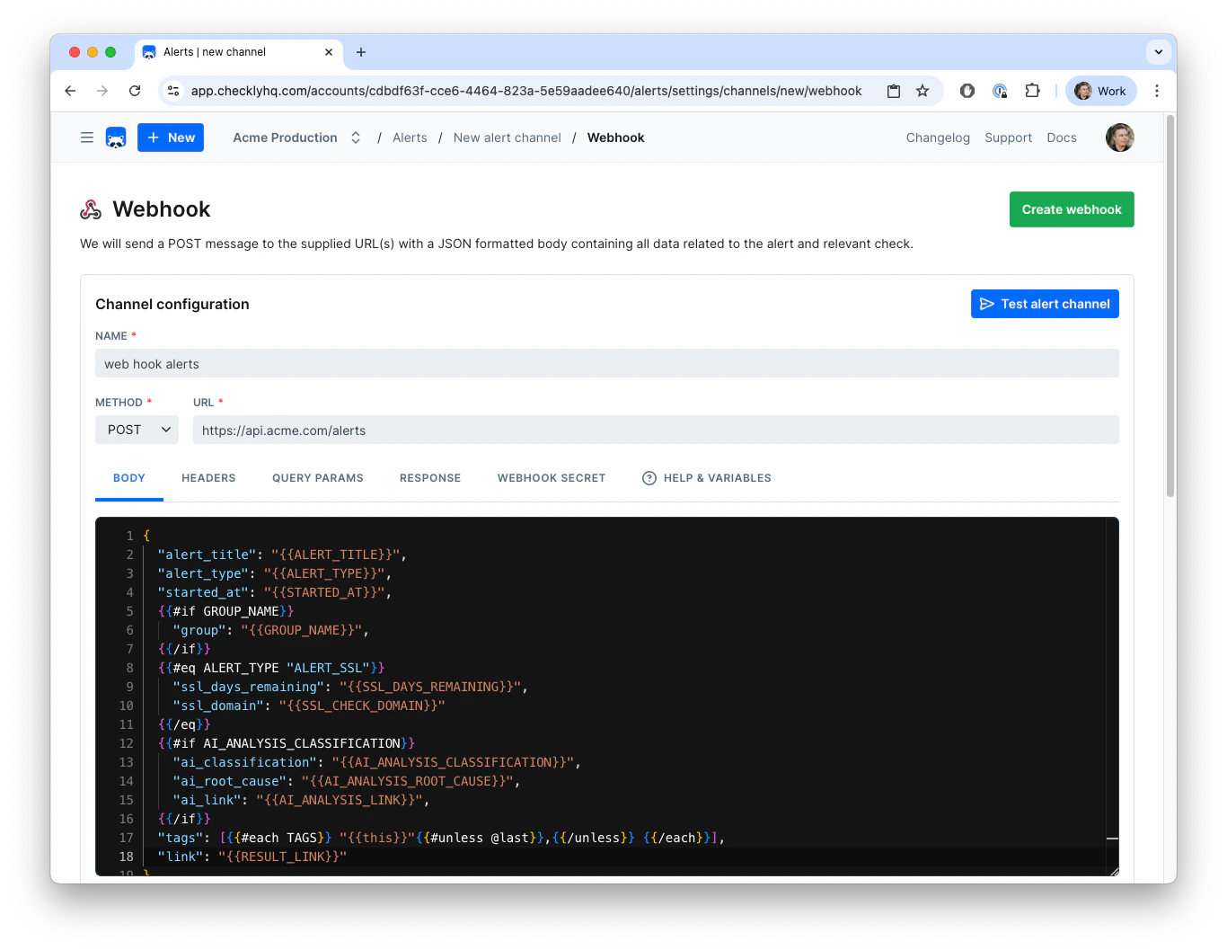Open the POST method dropdown
This screenshot has width=1227, height=950.
tap(137, 430)
